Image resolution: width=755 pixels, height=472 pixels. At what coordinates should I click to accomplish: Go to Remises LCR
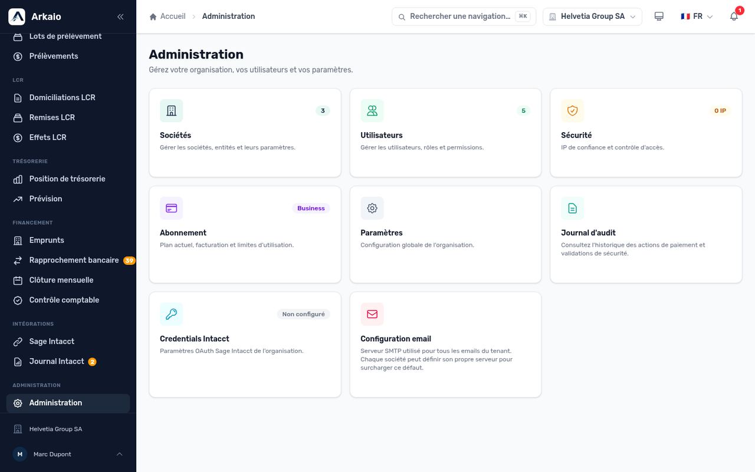(x=68, y=117)
